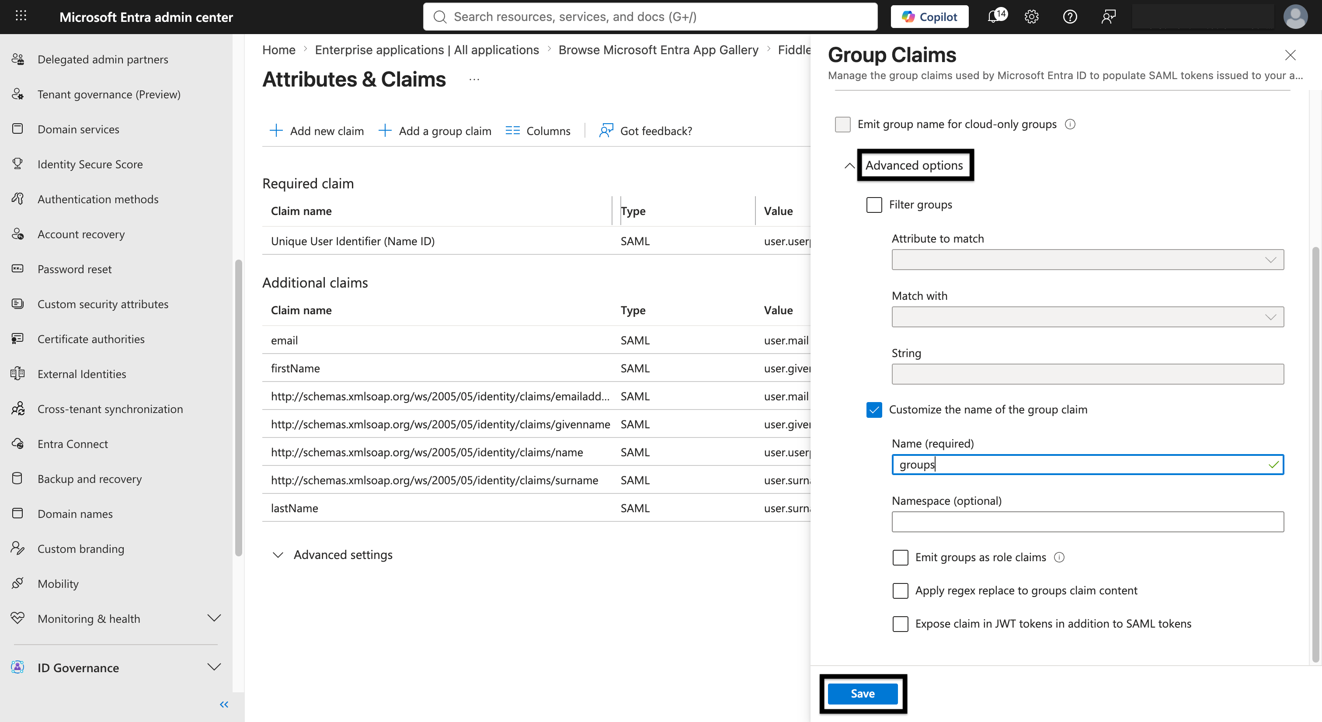Click Home breadcrumb
This screenshot has width=1322, height=722.
(x=278, y=50)
